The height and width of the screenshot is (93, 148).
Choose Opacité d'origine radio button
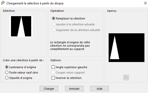click(19, 78)
